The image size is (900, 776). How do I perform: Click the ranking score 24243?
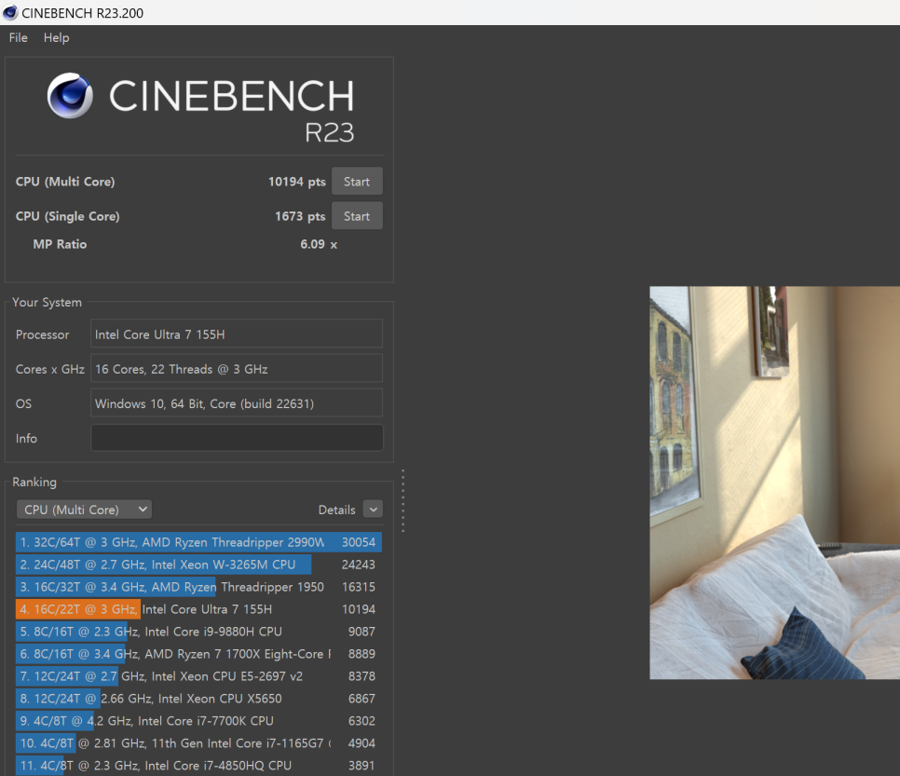click(358, 565)
